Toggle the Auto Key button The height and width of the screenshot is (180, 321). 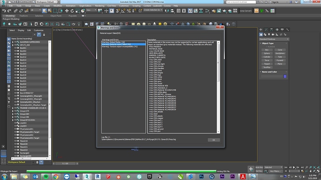coord(259,167)
